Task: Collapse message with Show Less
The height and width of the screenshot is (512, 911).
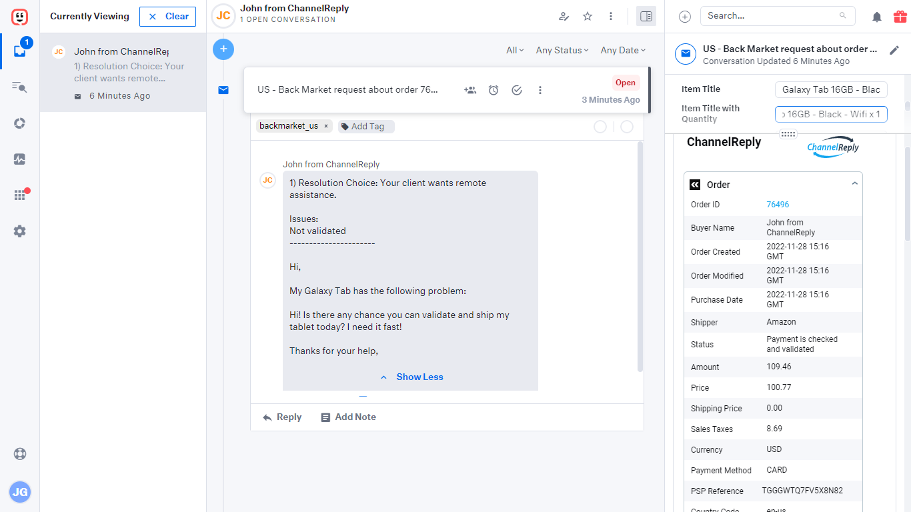Action: [411, 377]
